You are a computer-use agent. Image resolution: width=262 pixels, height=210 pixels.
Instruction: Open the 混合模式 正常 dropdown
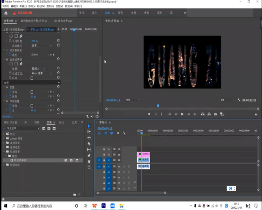pyautogui.click(x=42, y=46)
